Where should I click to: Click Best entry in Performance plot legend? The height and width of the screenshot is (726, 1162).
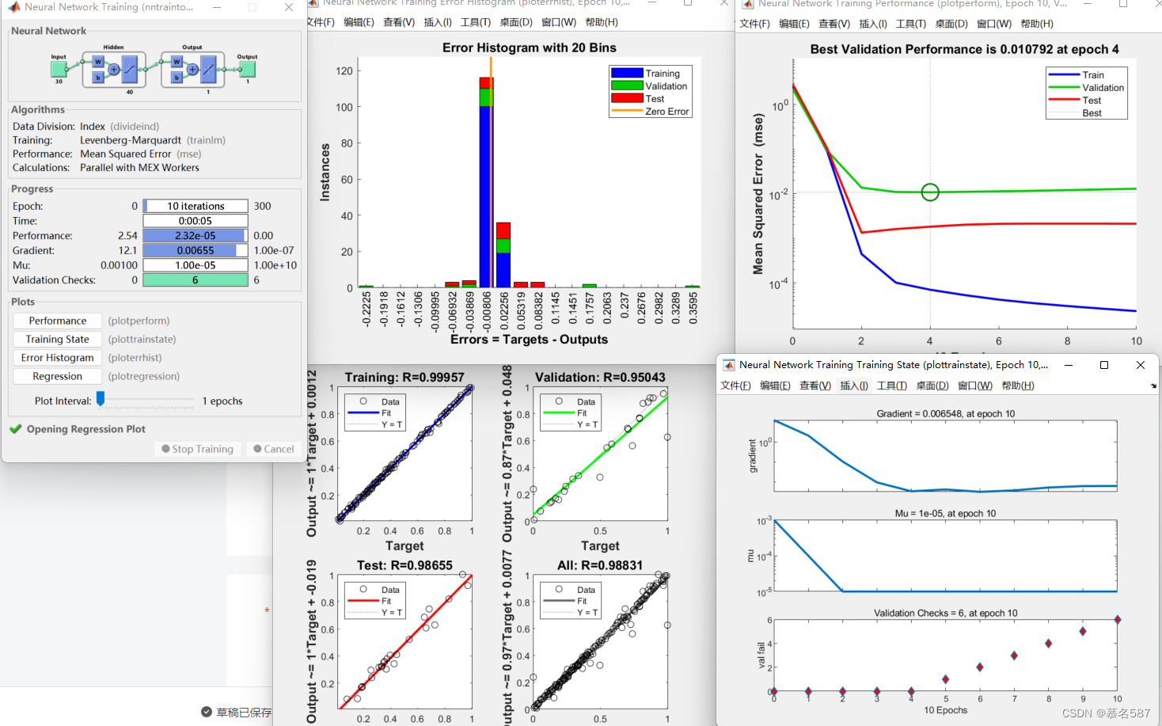(1076, 113)
